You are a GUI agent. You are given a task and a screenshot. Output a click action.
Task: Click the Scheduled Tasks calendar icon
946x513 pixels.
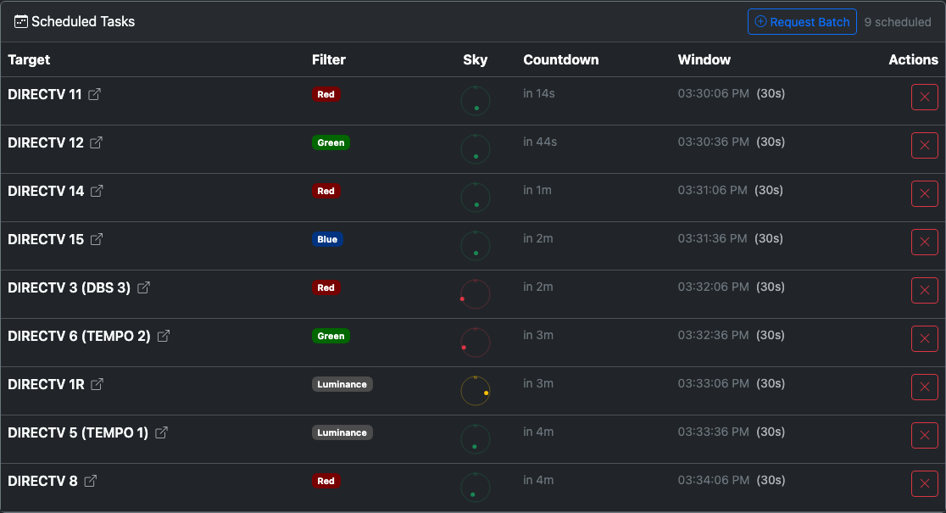[21, 22]
